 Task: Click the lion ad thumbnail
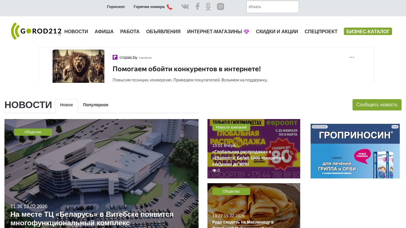78,66
